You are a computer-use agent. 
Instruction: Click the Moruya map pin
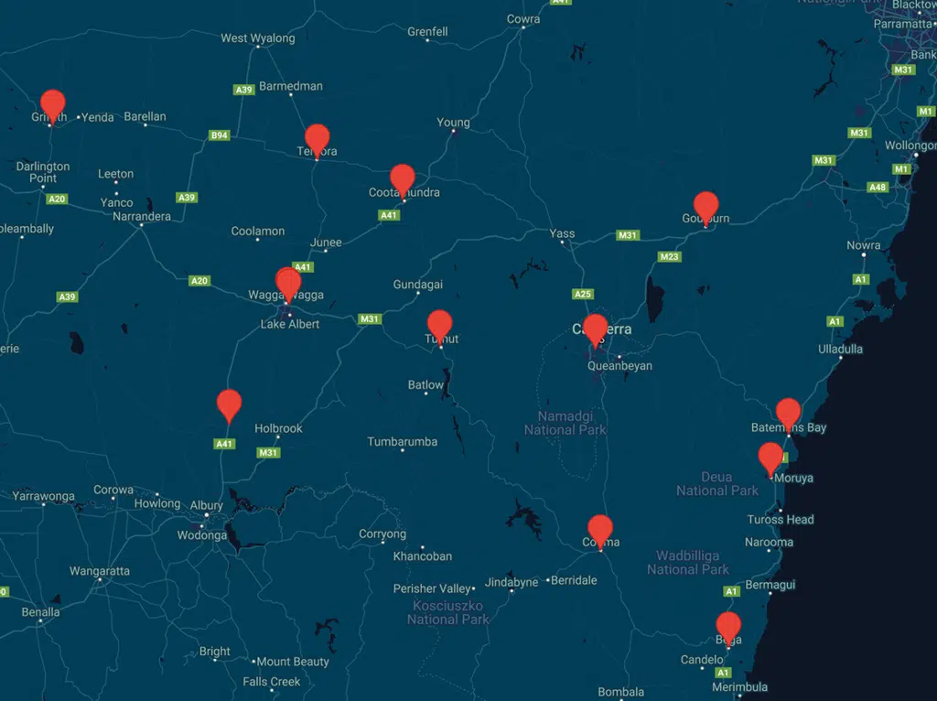click(x=770, y=457)
